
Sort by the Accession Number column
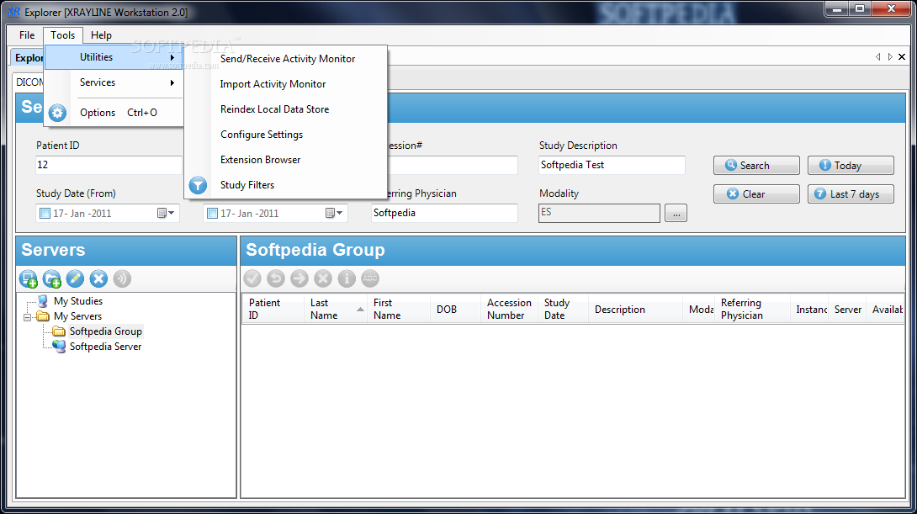pos(509,309)
